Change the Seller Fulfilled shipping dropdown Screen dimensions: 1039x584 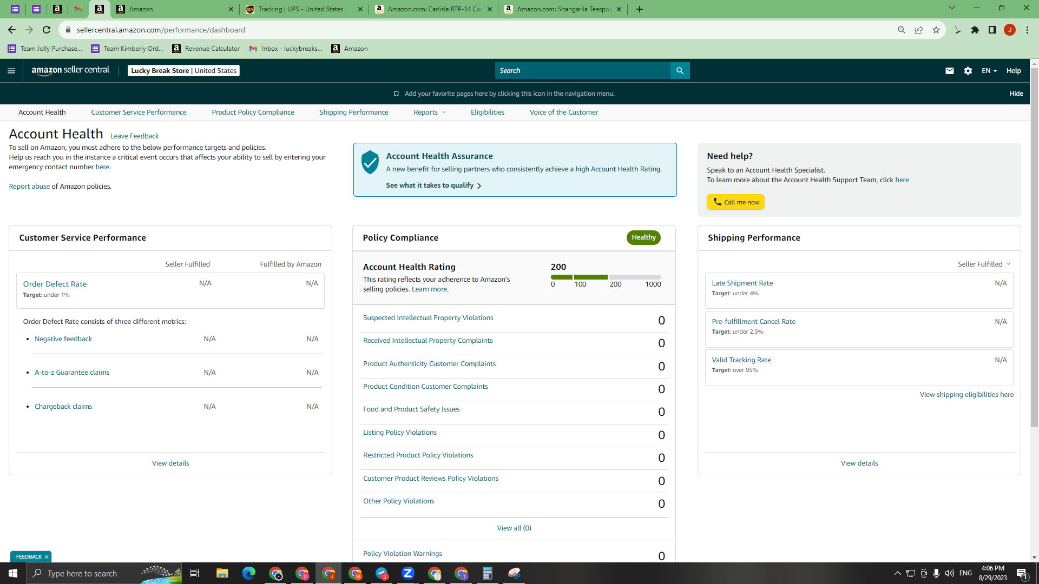(x=984, y=264)
